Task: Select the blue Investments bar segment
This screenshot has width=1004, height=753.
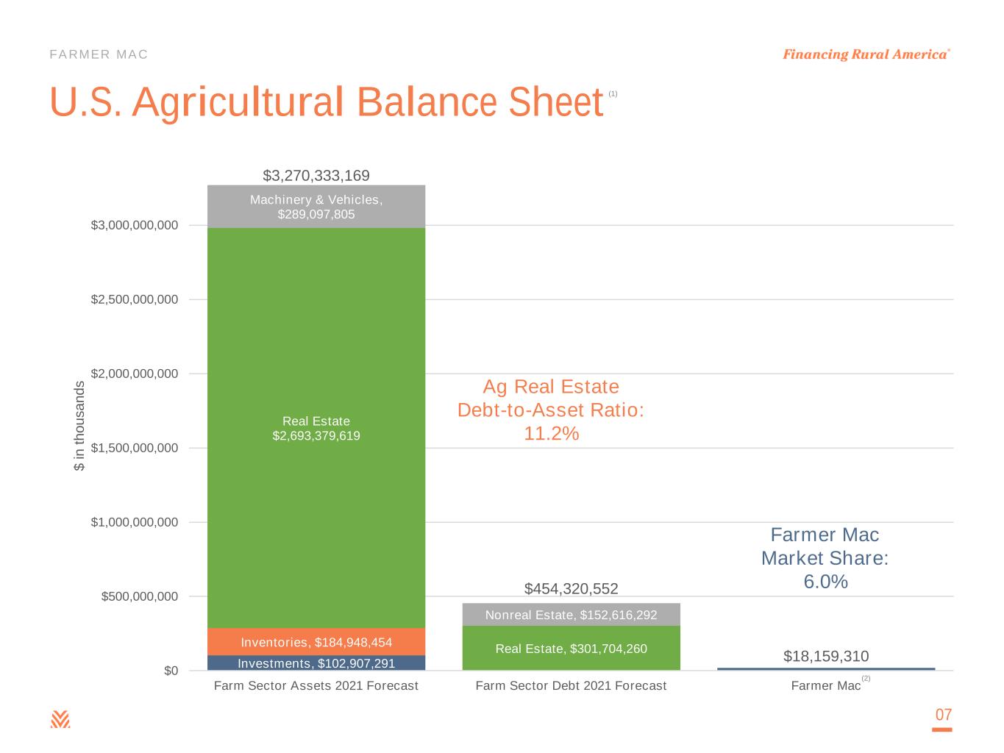Action: 316,663
